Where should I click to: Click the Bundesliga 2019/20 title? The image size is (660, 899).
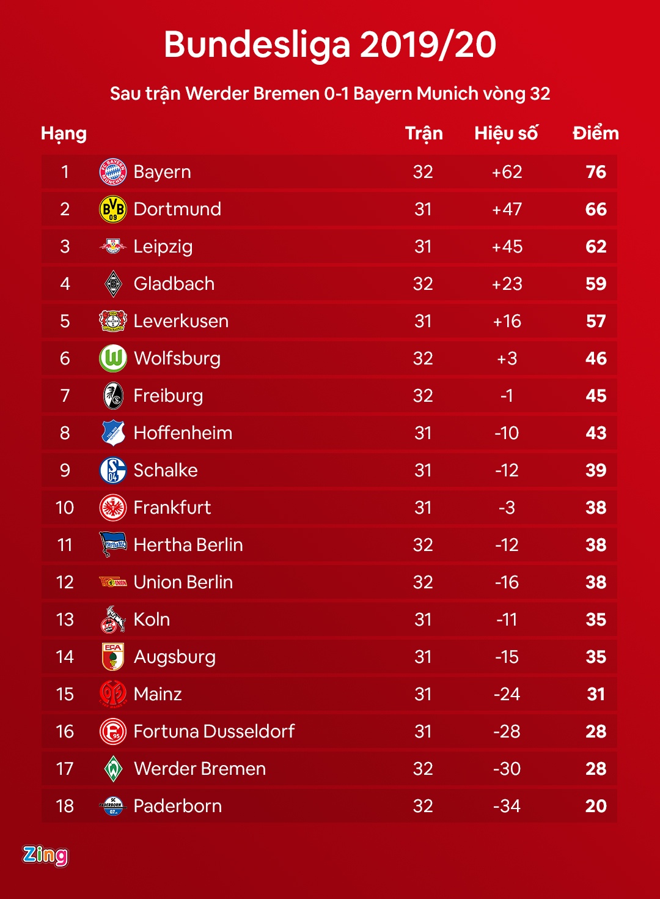pos(330,45)
